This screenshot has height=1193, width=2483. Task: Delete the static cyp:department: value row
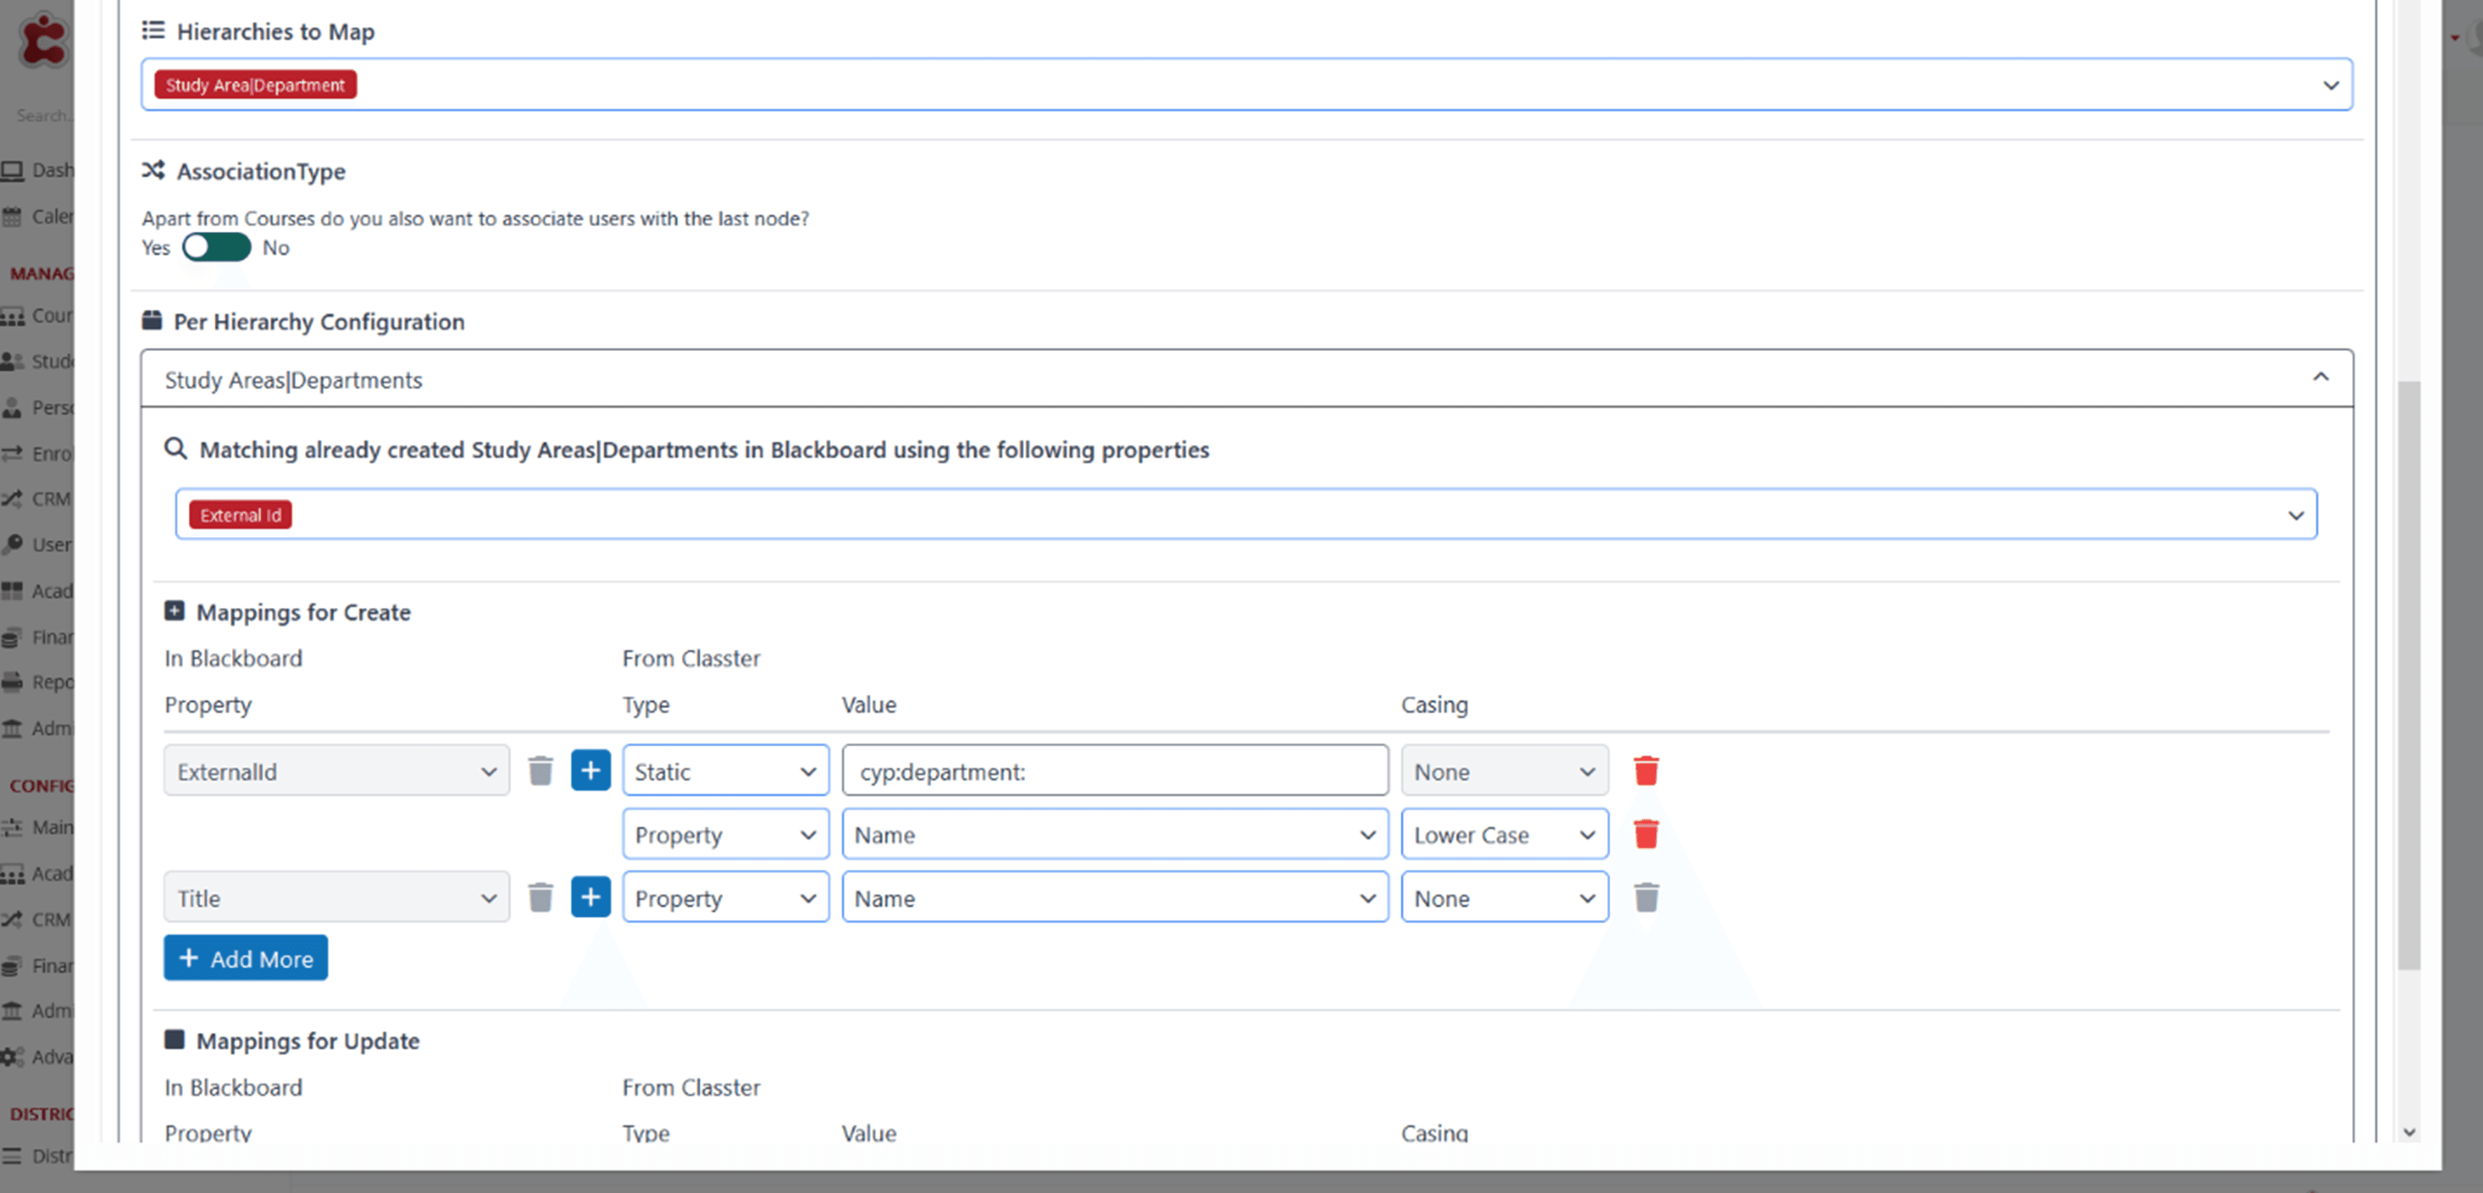pyautogui.click(x=1645, y=771)
